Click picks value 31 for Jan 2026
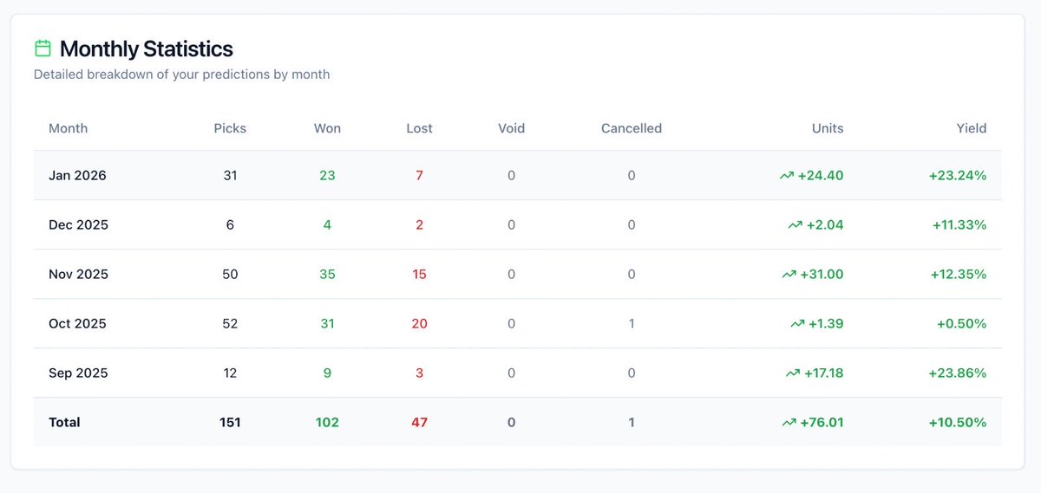Image resolution: width=1041 pixels, height=493 pixels. click(230, 175)
